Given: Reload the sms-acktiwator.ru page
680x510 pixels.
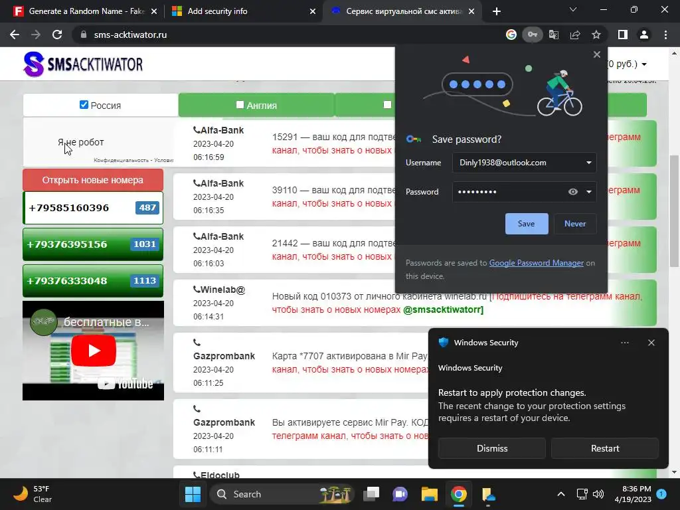Looking at the screenshot, I should click(x=57, y=35).
